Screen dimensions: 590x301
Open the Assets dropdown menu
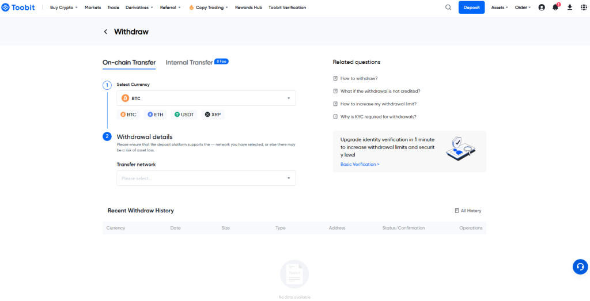499,7
